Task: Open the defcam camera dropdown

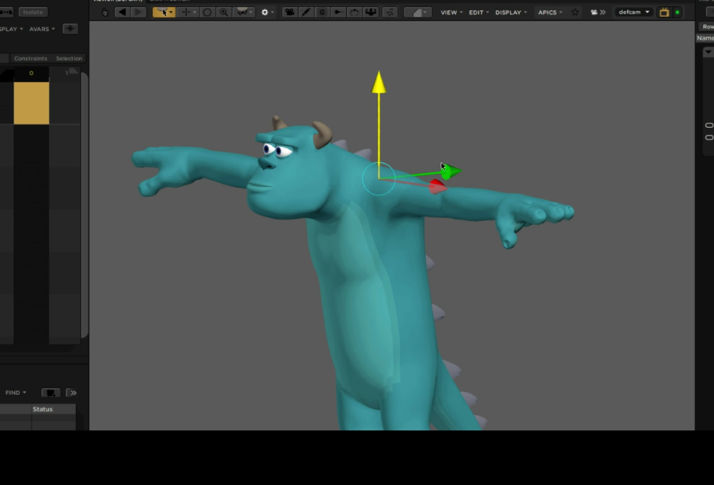Action: tap(634, 12)
